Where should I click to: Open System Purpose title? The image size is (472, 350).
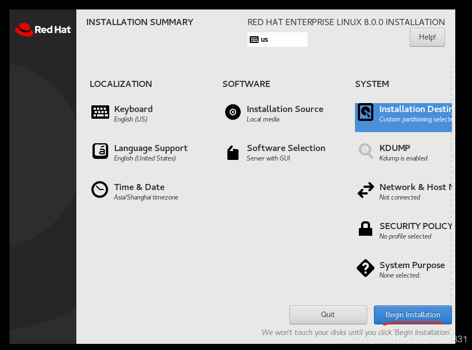tap(412, 265)
